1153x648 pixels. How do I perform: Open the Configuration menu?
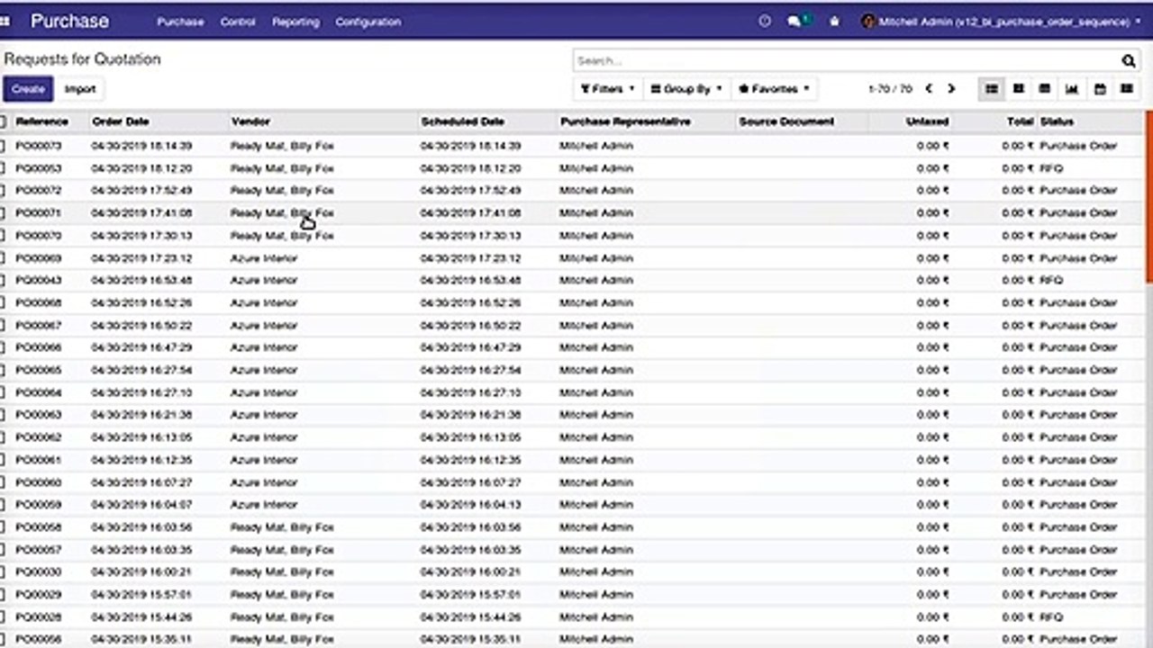point(368,22)
